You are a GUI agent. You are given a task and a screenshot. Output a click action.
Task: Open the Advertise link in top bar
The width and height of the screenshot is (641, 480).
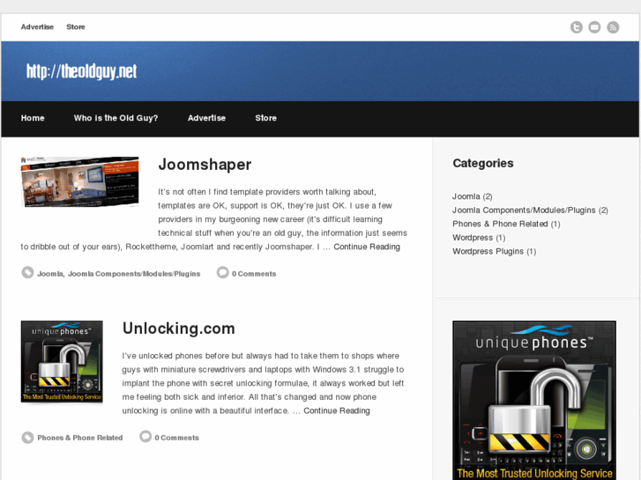37,27
